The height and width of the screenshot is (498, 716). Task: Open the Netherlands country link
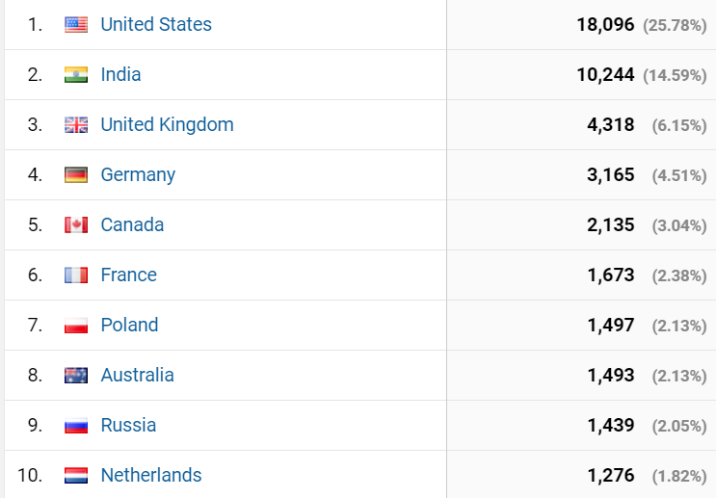coord(151,476)
